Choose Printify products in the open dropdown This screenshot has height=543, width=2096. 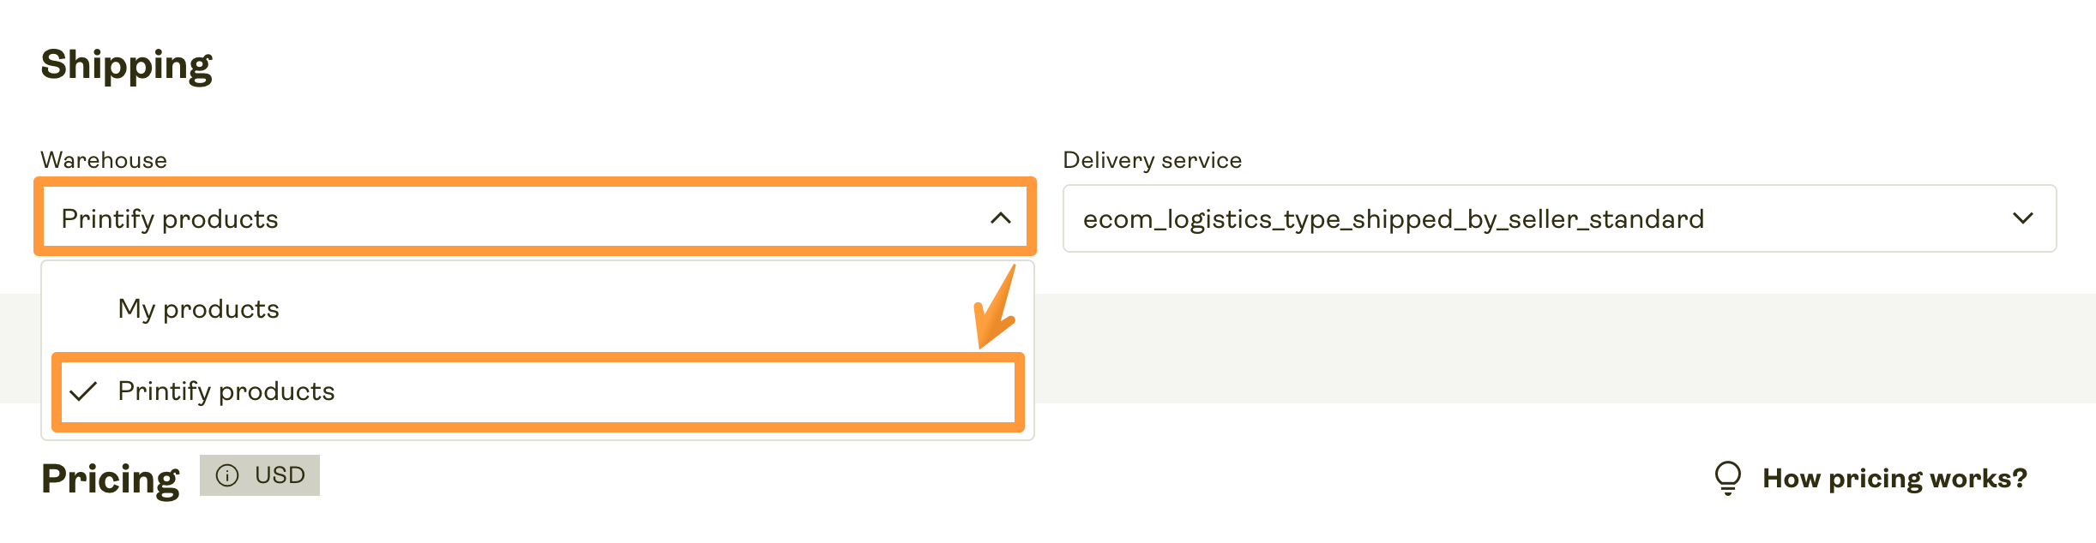click(227, 391)
